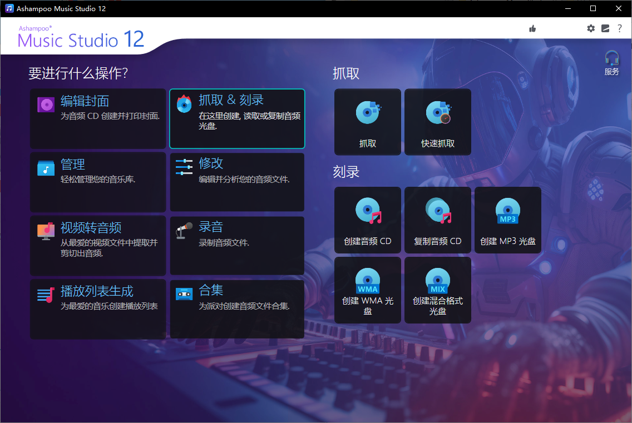Click the settings gear icon
Image resolution: width=632 pixels, height=423 pixels.
tap(591, 28)
